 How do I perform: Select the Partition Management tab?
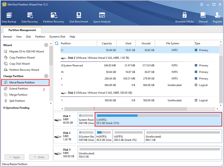[22, 30]
